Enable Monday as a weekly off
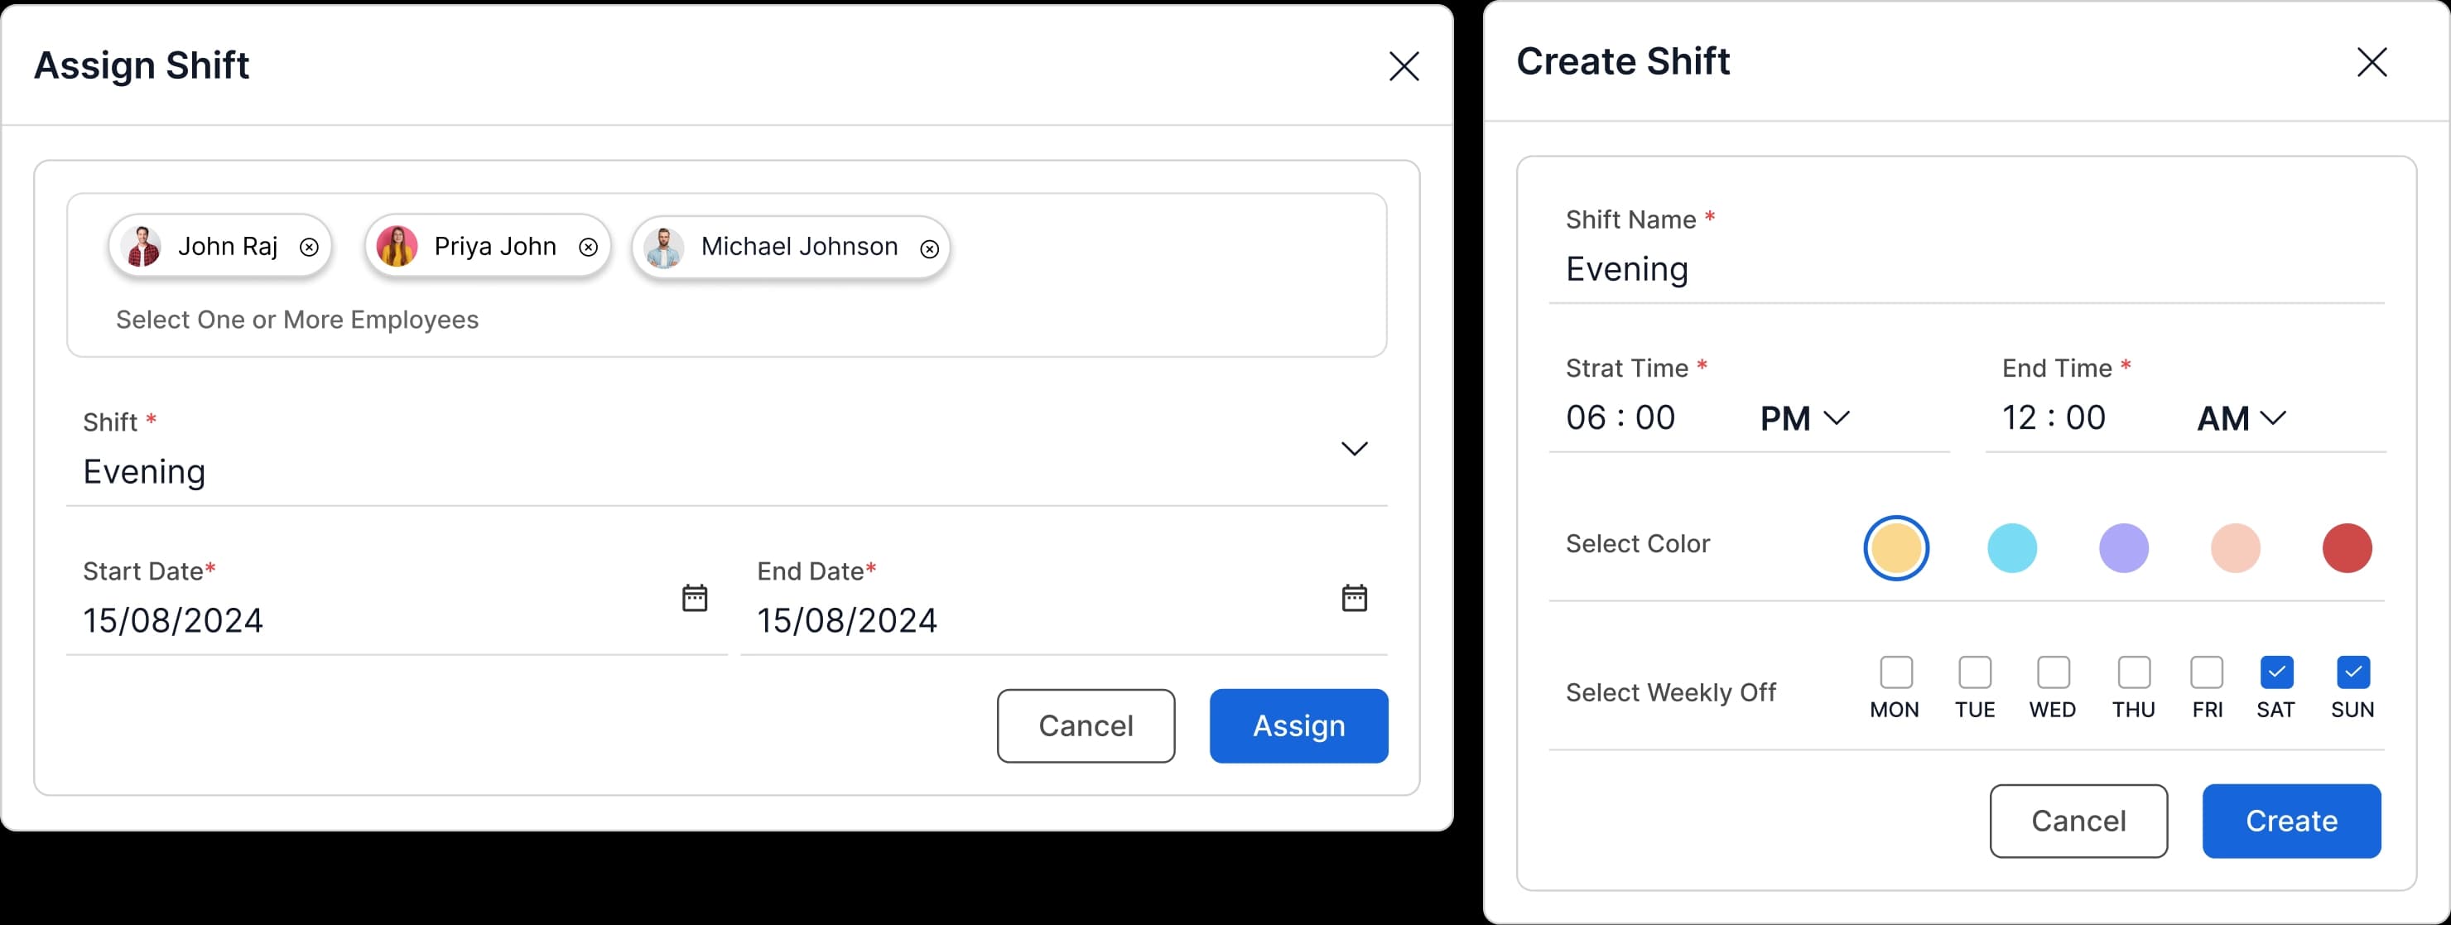Viewport: 2451px width, 925px height. tap(1895, 671)
